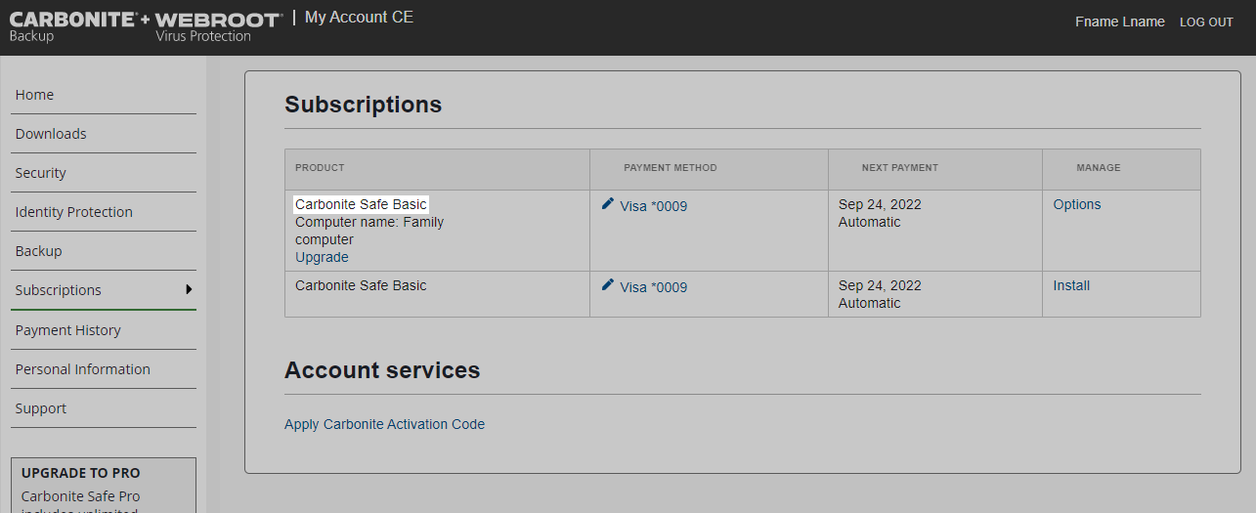Click the UPGRADE TO PRO promo box heading
This screenshot has width=1256, height=513.
pos(80,473)
